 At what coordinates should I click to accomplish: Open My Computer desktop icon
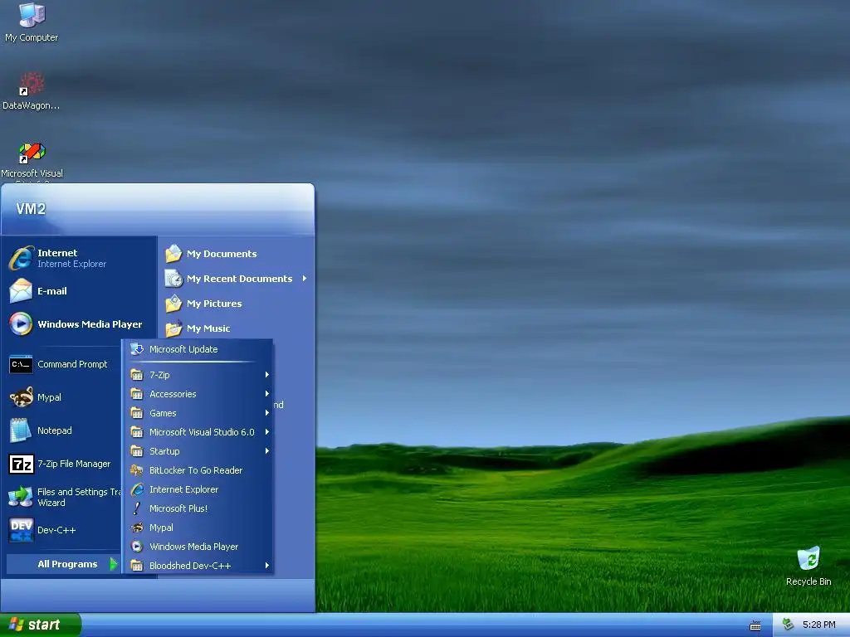tap(32, 15)
